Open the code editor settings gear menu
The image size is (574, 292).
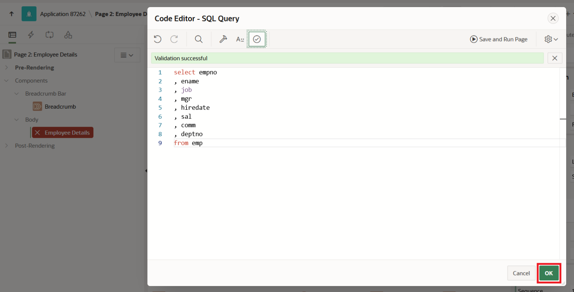click(549, 39)
